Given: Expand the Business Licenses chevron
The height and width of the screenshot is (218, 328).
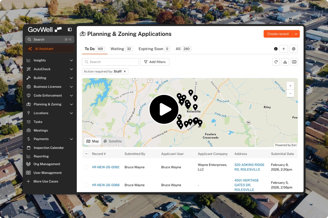Looking at the screenshot, I should tap(71, 87).
